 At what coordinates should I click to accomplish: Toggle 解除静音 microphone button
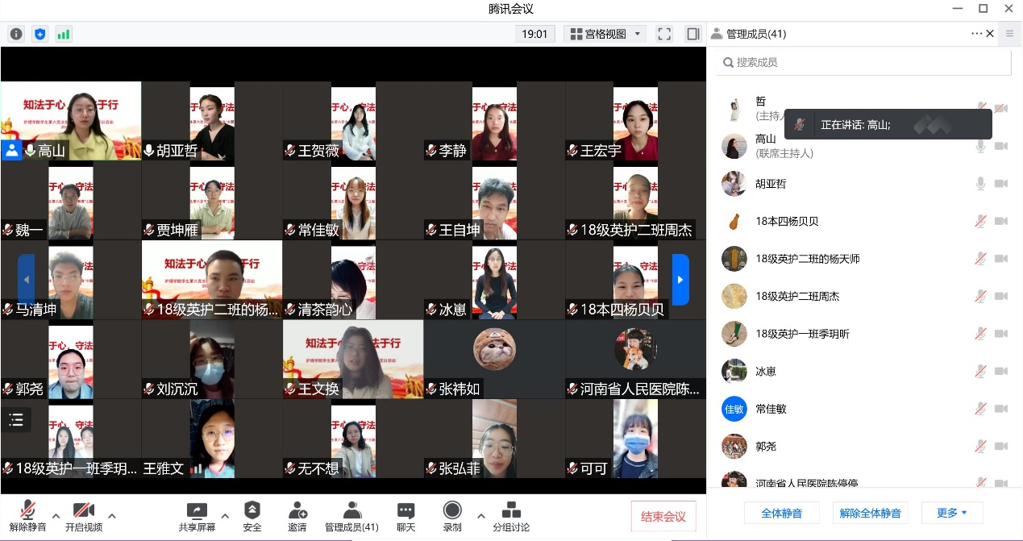(27, 517)
